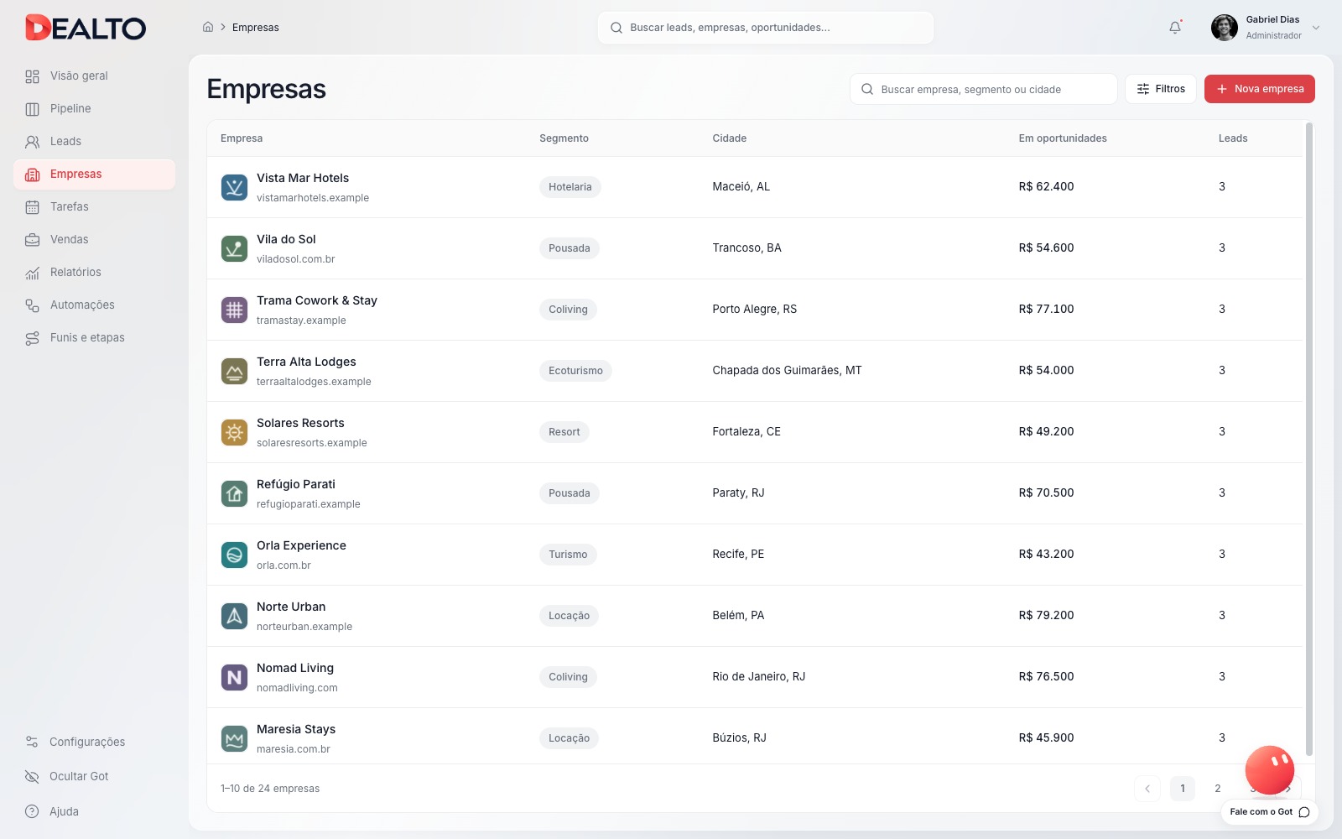Open Visão geral in the sidebar

pos(94,76)
